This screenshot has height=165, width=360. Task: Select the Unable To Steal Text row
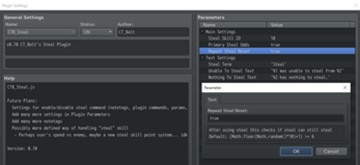[x=277, y=71]
